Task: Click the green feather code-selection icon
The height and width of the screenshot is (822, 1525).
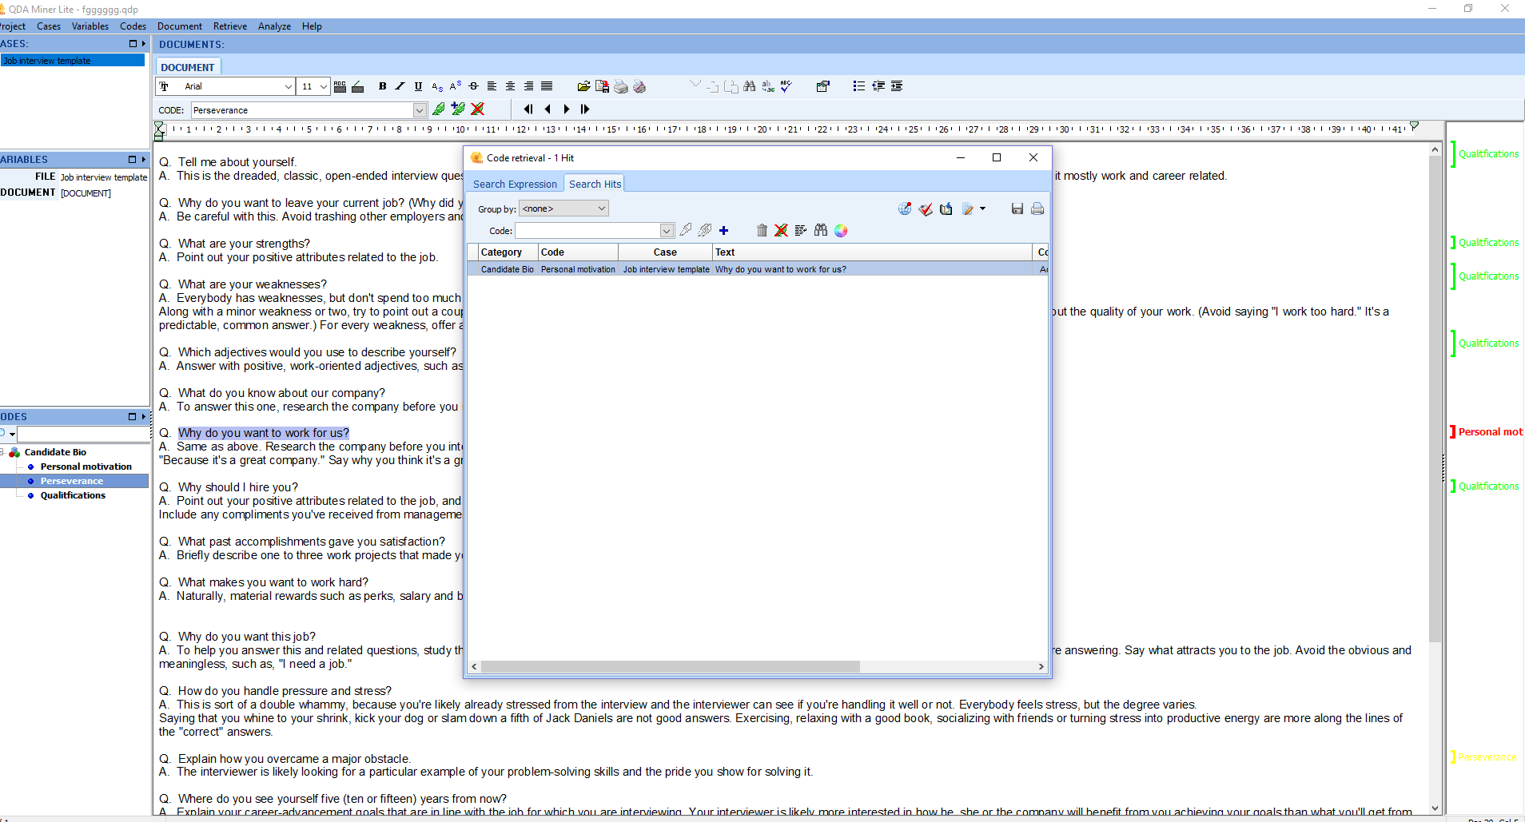Action: [x=439, y=109]
